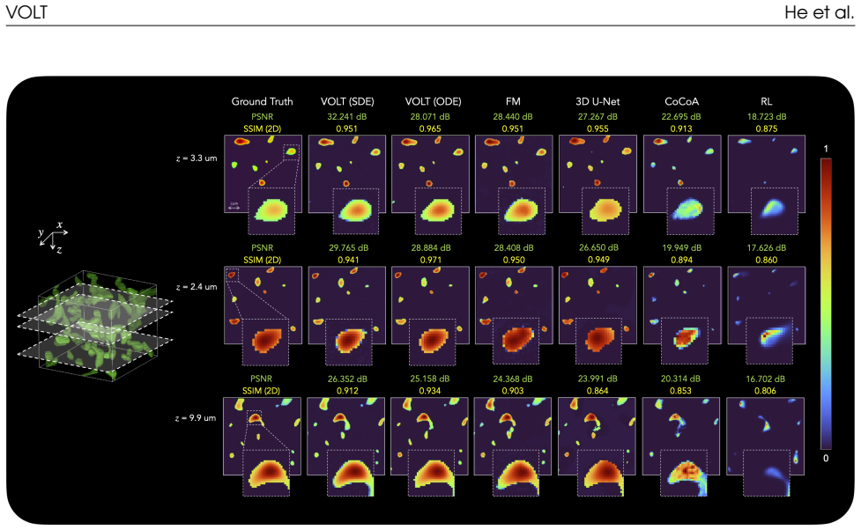
Task: Click the PSNR value '29.765 dB'
Action: point(349,247)
